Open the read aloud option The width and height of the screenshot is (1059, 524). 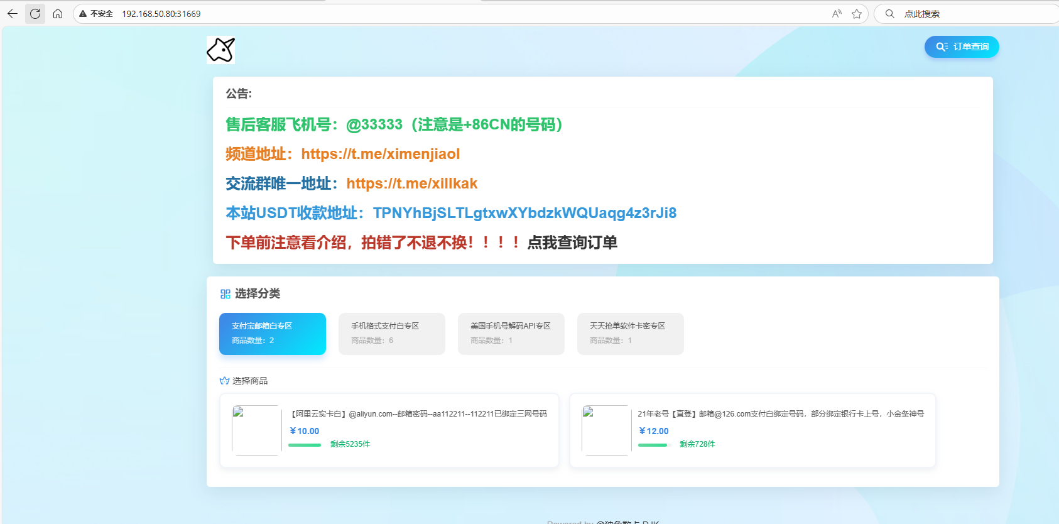point(837,14)
